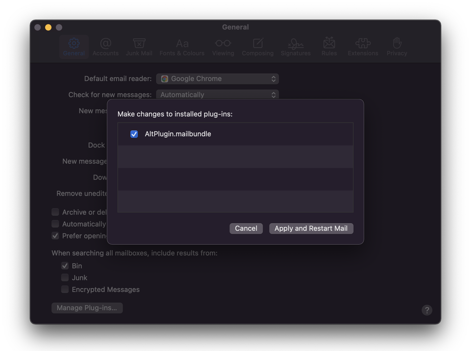
Task: Enable the Encrypted Messages checkbox
Action: click(x=65, y=289)
